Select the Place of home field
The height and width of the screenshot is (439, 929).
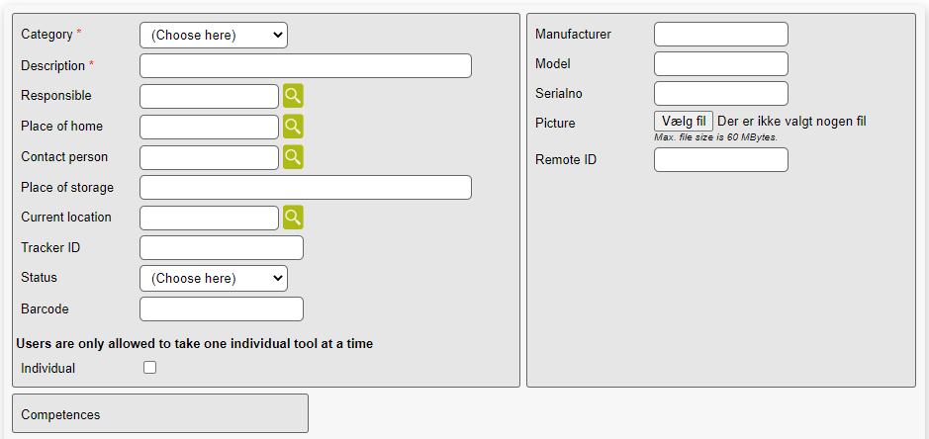pyautogui.click(x=209, y=127)
